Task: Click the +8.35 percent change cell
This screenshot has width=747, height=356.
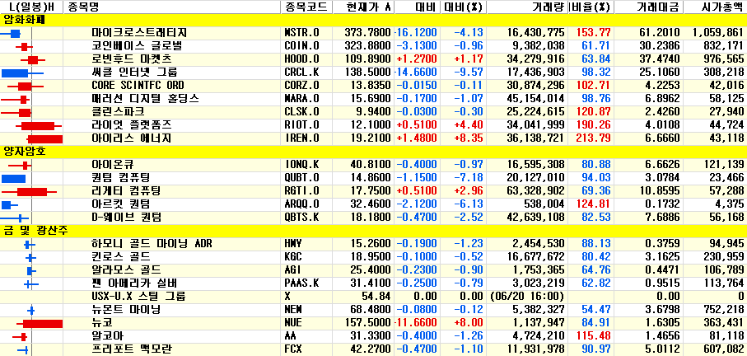Action: click(x=469, y=138)
